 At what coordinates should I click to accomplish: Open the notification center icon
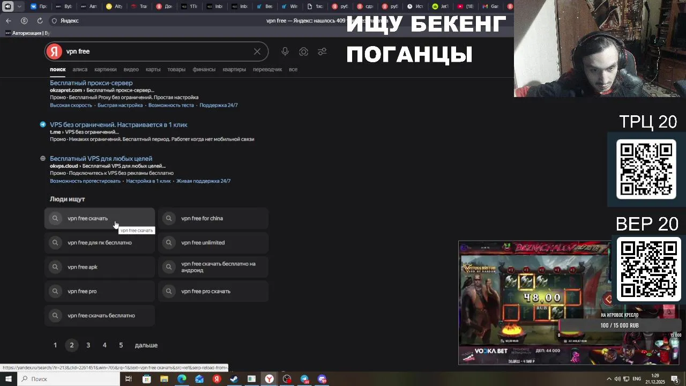[x=675, y=379]
